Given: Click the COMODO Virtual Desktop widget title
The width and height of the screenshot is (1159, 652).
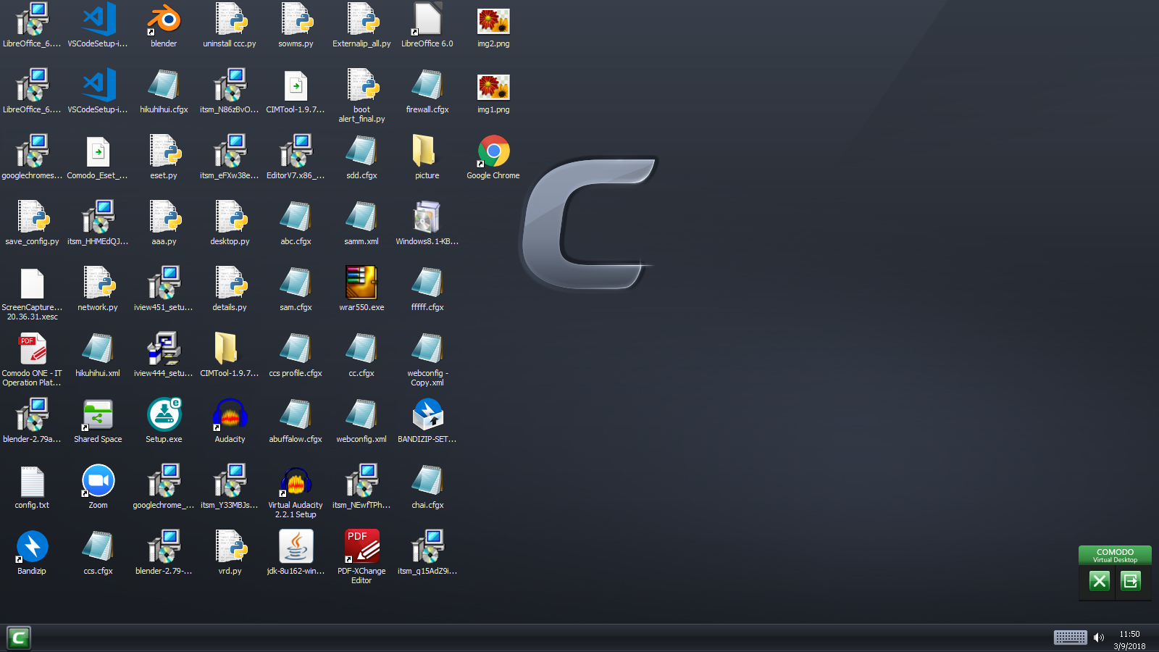Looking at the screenshot, I should (x=1116, y=555).
